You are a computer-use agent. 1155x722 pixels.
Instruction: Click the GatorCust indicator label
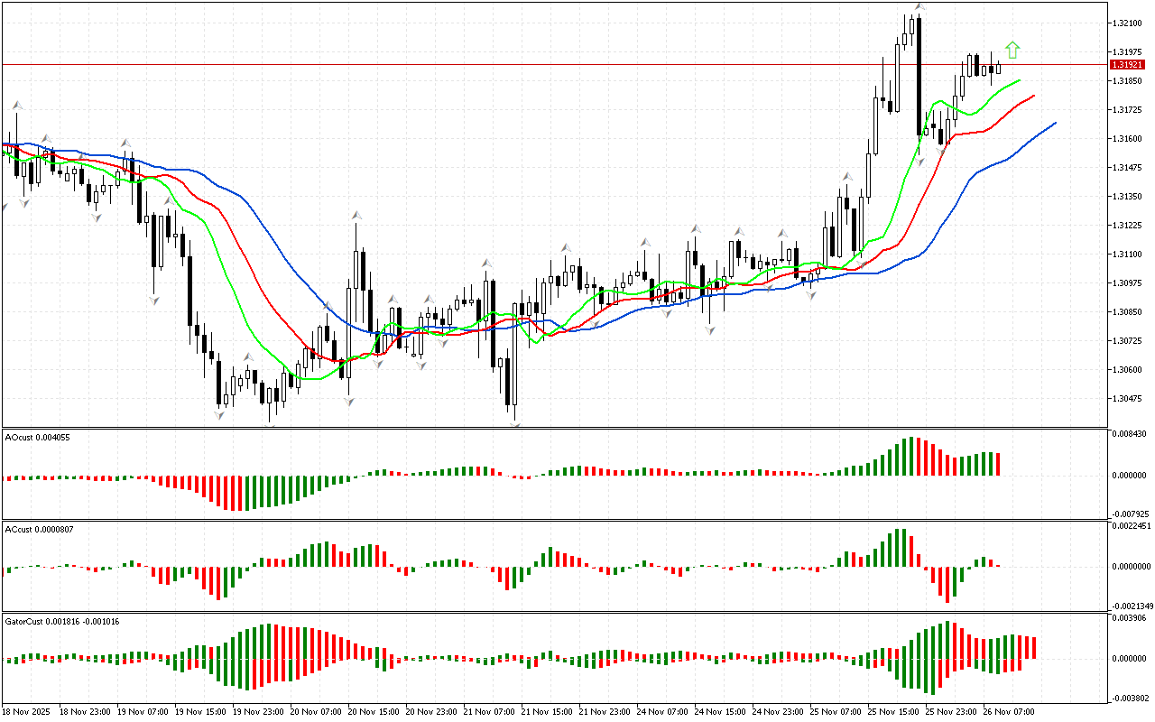62,621
